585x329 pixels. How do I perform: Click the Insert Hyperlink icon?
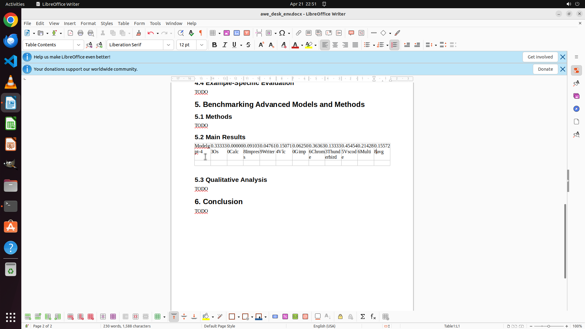(x=299, y=33)
